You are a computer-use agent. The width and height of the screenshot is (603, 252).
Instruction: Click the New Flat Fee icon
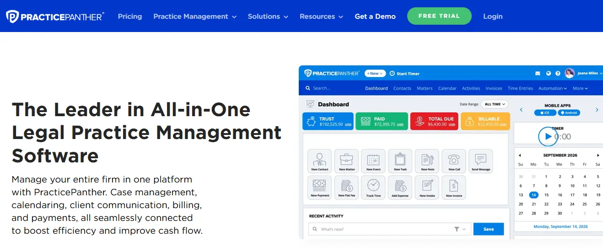347,188
